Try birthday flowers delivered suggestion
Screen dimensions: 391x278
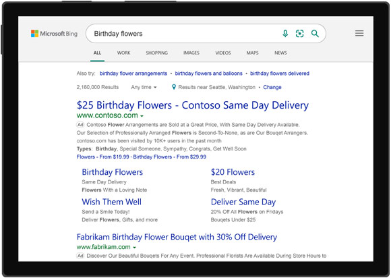(280, 74)
